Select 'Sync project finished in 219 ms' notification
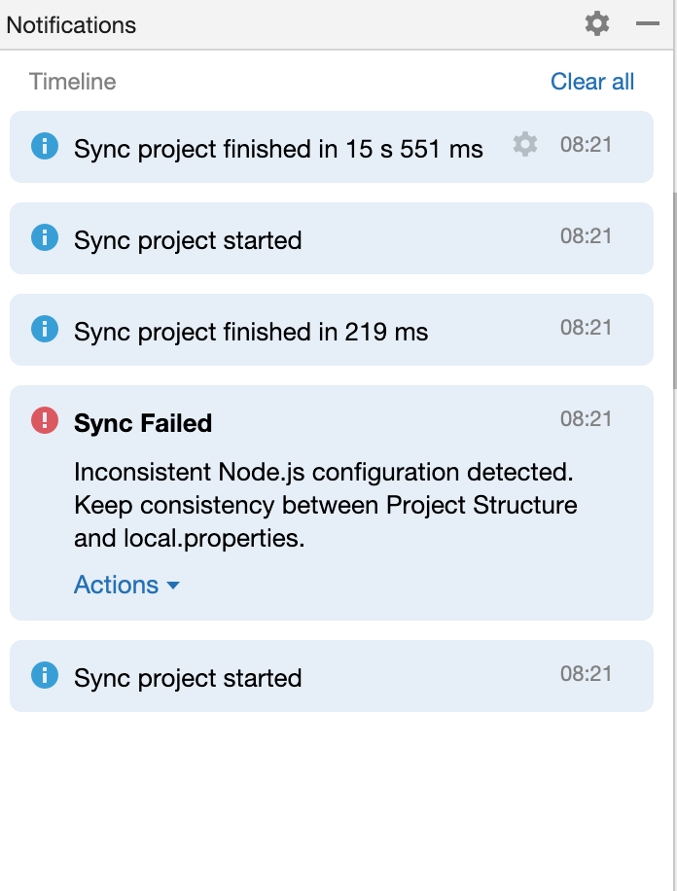Viewport: 677px width, 891px height. 251,332
